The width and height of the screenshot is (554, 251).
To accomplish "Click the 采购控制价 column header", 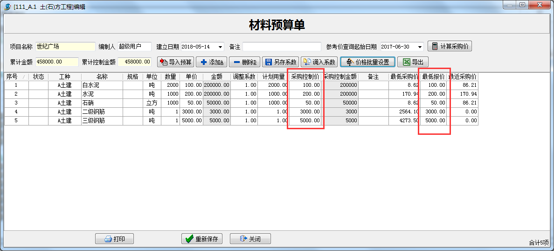I will click(x=305, y=77).
